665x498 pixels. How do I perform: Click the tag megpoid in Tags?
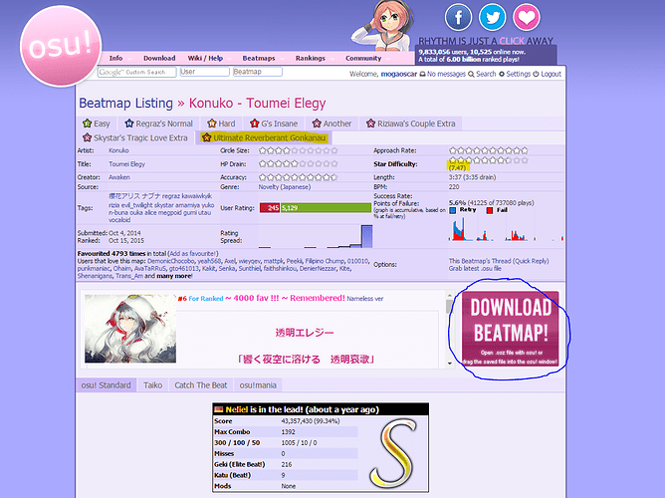171,213
